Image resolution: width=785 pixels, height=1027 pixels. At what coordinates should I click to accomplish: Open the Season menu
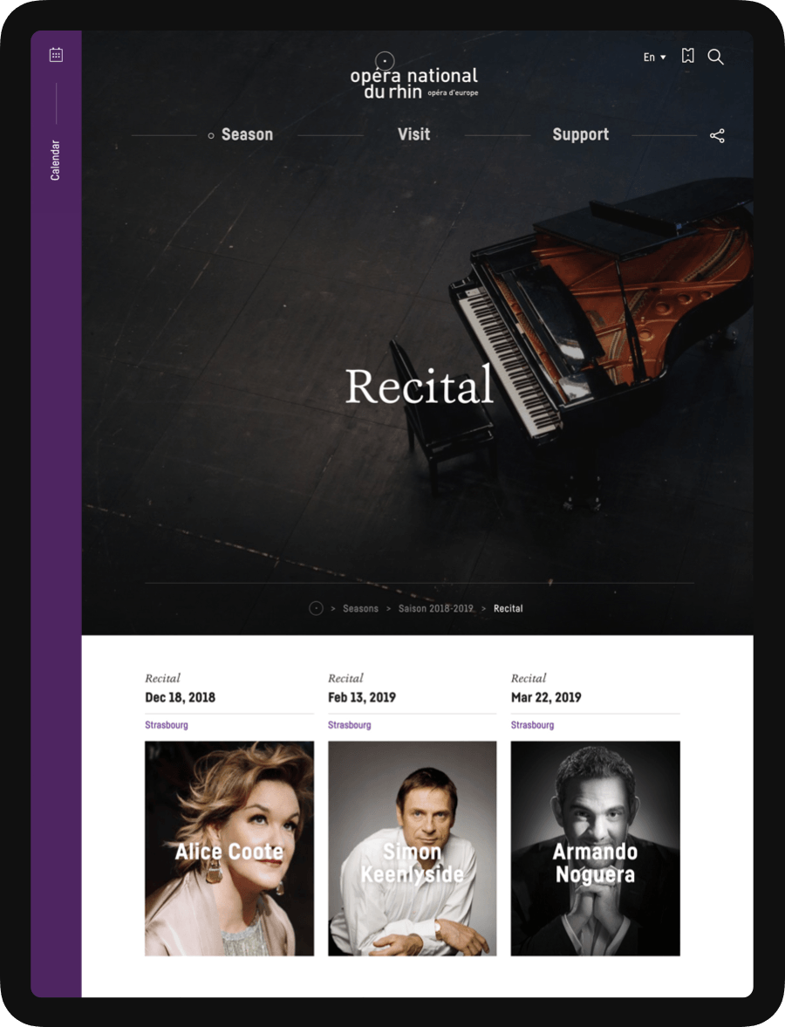pyautogui.click(x=247, y=134)
